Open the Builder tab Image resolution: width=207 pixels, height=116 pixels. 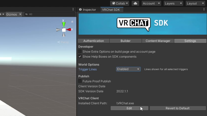coord(126,41)
